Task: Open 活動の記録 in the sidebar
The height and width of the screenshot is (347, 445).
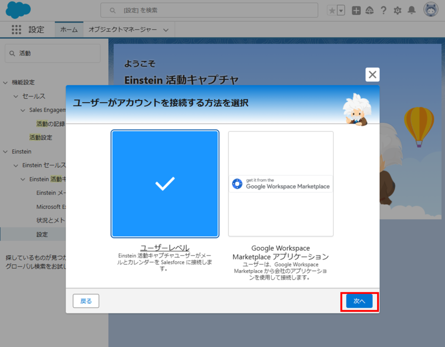Action: pos(50,124)
